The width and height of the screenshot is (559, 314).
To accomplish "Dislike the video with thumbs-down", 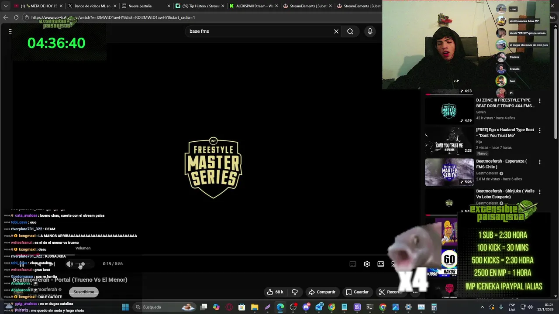I will [x=295, y=292].
